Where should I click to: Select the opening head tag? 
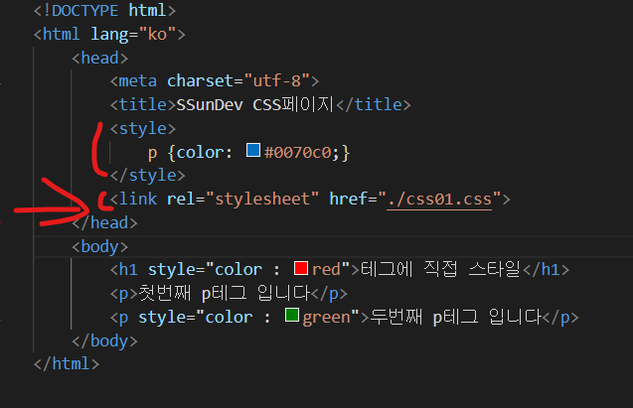point(99,58)
